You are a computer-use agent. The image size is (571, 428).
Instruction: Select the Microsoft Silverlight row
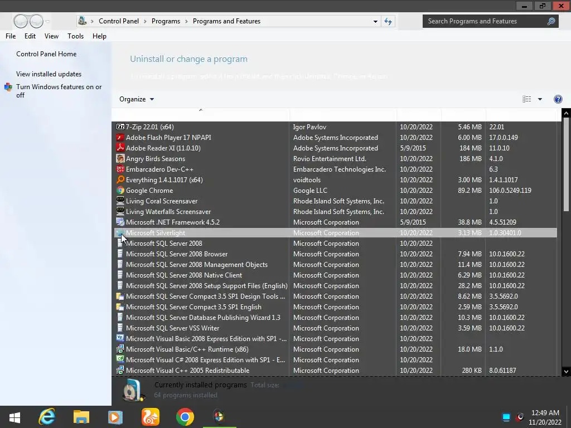335,232
